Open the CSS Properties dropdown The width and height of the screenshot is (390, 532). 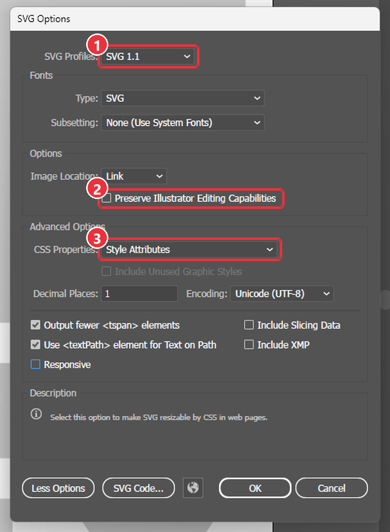[x=189, y=250]
